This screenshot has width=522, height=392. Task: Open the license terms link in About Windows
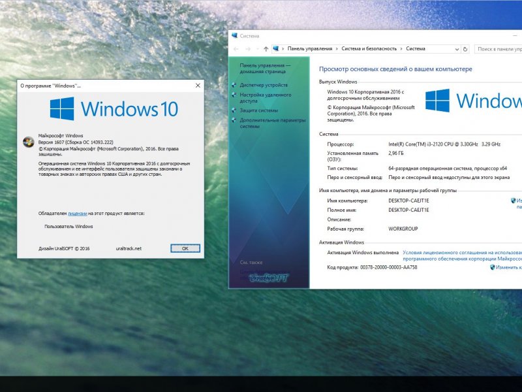[x=78, y=214]
